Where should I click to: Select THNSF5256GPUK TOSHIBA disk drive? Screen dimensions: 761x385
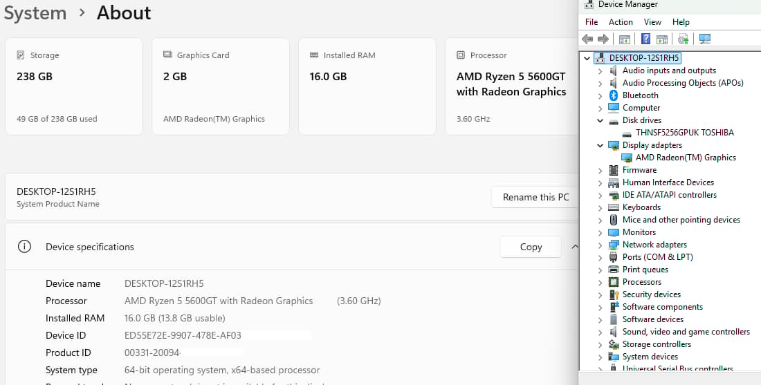684,133
